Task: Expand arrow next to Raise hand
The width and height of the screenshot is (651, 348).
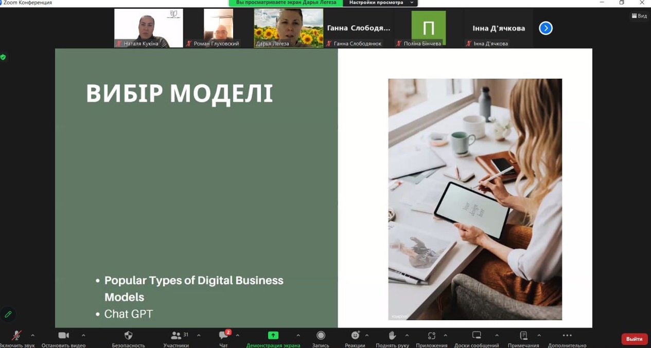Action: 407,335
